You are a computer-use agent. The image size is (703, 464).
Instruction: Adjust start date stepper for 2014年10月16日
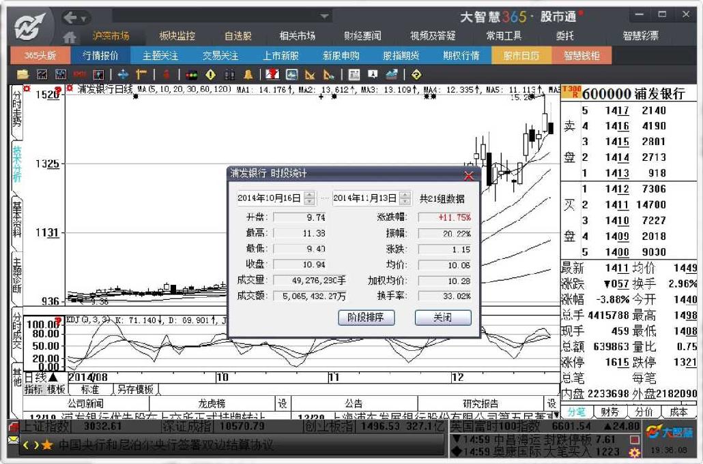[x=309, y=198]
